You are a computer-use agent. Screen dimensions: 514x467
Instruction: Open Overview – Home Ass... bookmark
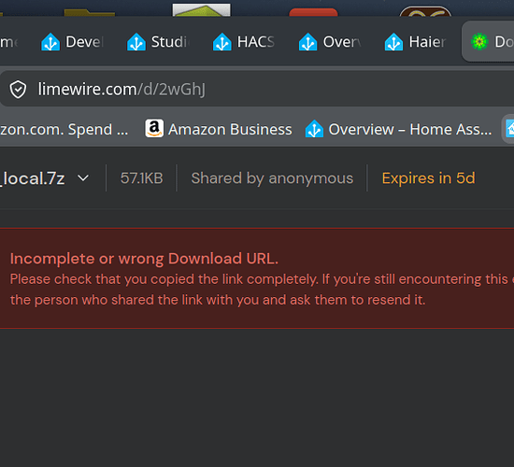(x=399, y=129)
